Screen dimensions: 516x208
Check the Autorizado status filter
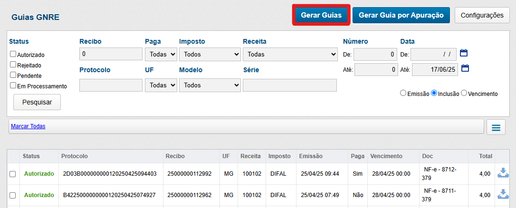pyautogui.click(x=13, y=54)
